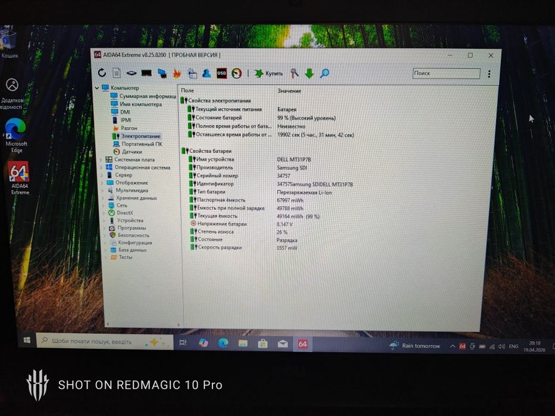555x416 pixels.
Task: Select the Скорость разрядки row
Action: 271,248
